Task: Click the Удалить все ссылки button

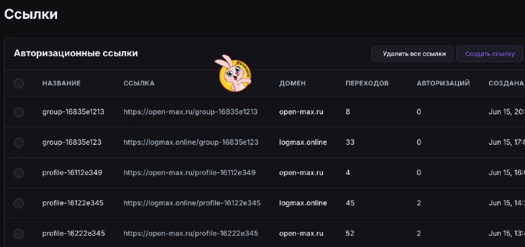Action: 413,54
